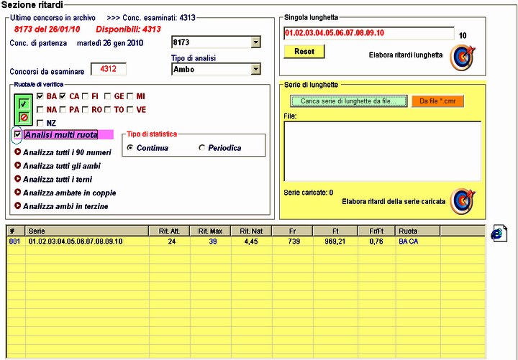This screenshot has height=360, width=518.
Task: Click the Rit. Att. column header
Action: point(169,231)
